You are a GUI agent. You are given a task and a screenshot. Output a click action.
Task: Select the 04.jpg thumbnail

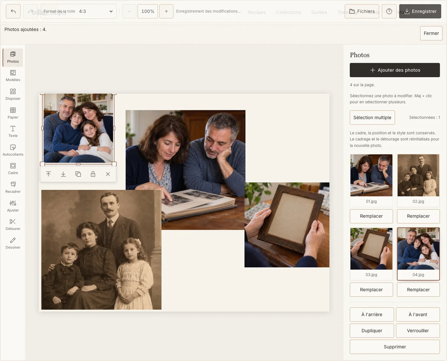point(418,254)
